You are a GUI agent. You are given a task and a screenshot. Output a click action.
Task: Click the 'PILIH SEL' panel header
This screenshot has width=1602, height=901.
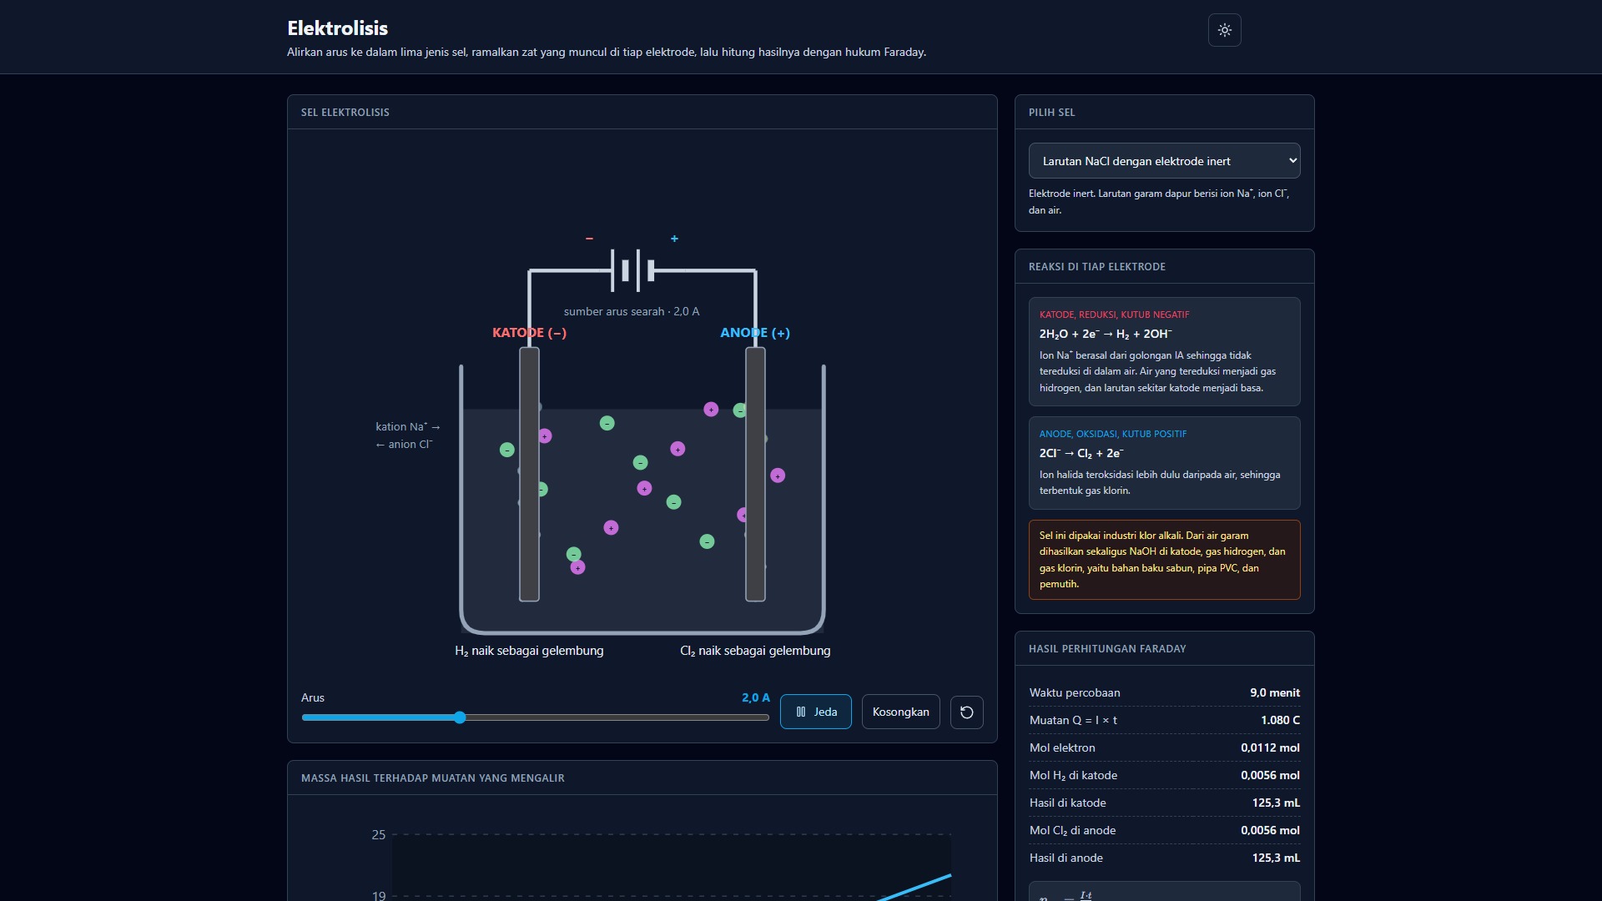(x=1051, y=113)
